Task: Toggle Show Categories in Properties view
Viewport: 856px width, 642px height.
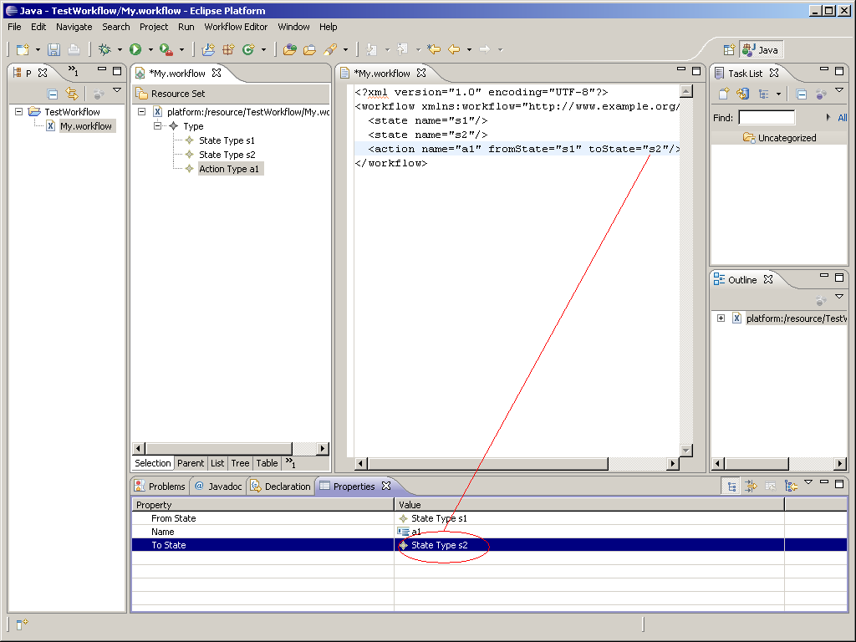Action: 732,486
